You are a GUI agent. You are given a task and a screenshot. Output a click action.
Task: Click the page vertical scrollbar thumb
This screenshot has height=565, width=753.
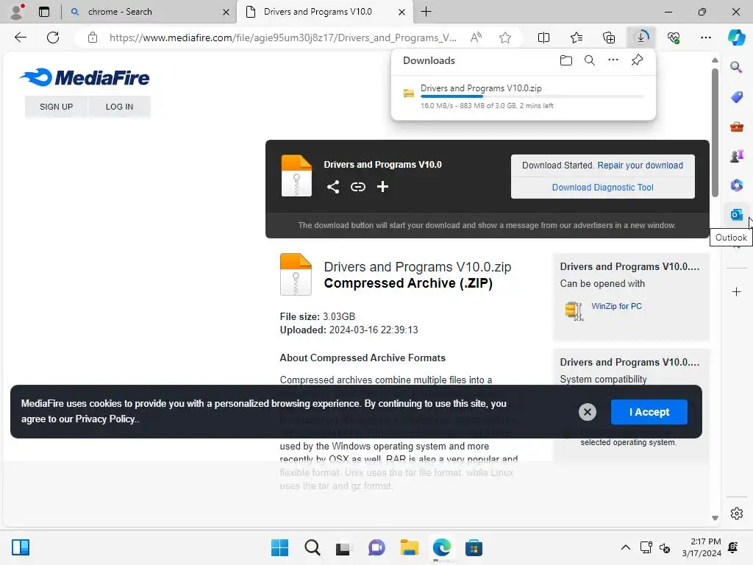[715, 132]
